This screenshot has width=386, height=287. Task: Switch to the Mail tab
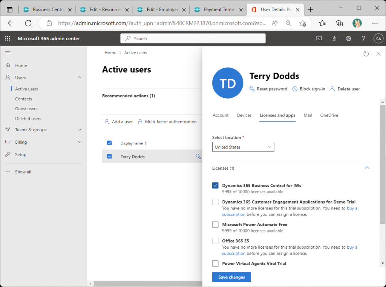[x=308, y=115]
